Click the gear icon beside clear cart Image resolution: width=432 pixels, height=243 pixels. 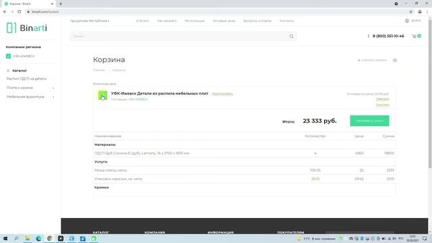pyautogui.click(x=395, y=60)
